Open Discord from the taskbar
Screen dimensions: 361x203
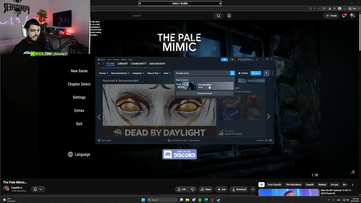194,200
